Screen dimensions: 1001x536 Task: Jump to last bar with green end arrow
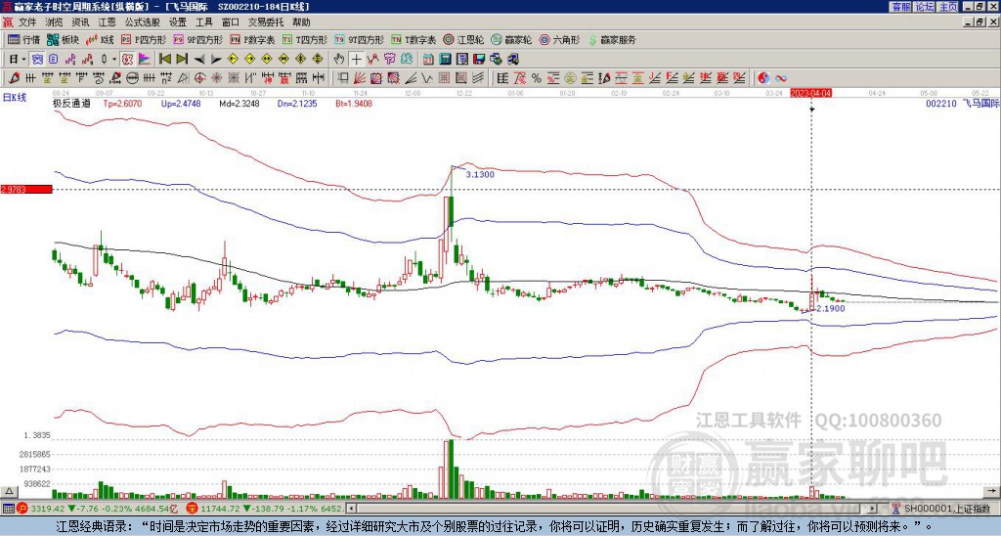coord(182,60)
